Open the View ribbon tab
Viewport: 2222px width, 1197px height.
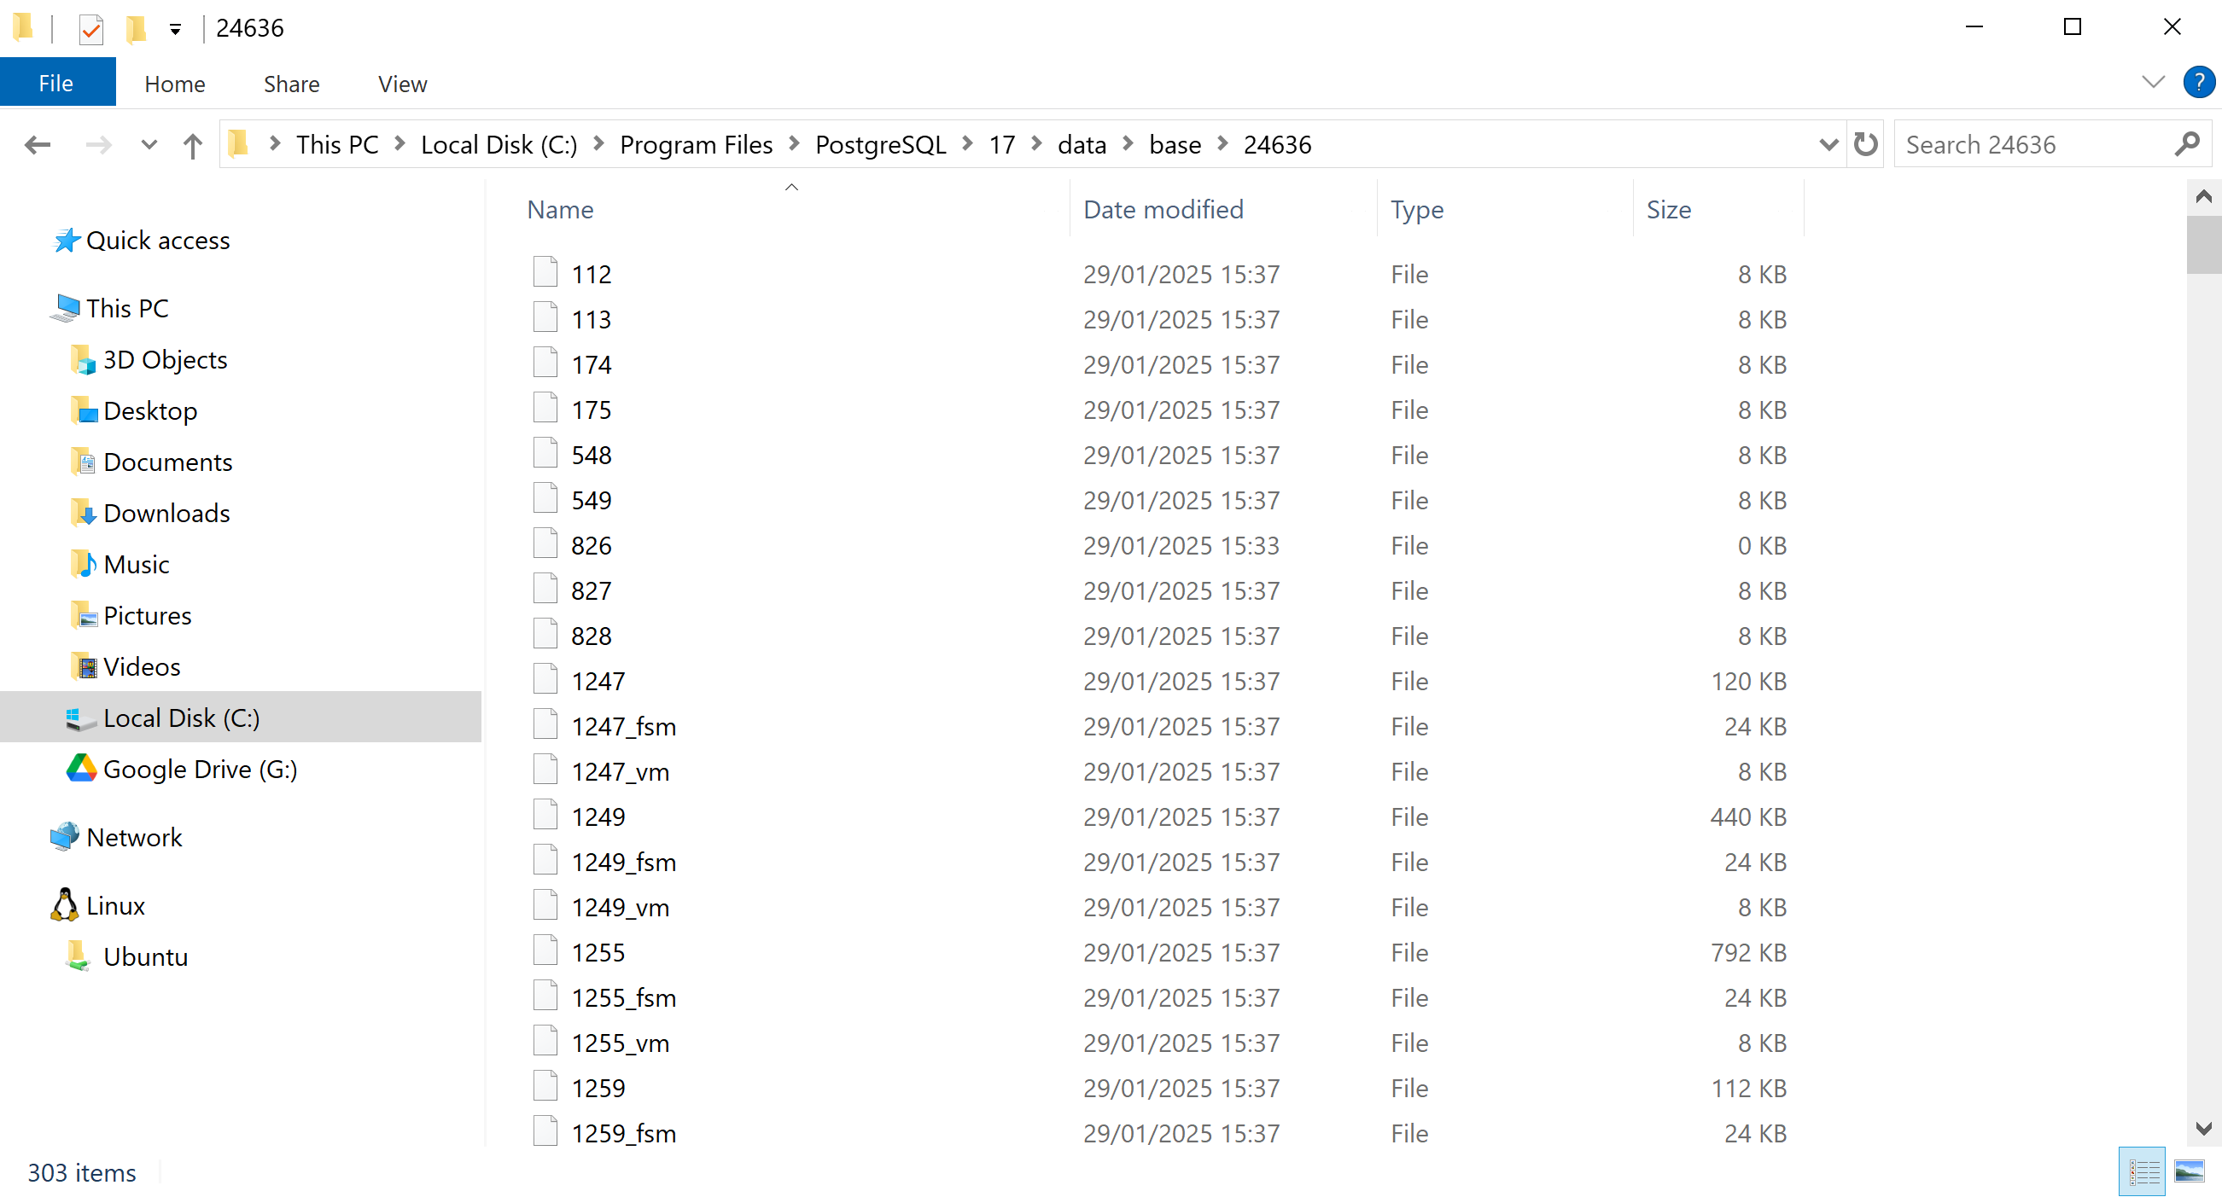click(402, 84)
